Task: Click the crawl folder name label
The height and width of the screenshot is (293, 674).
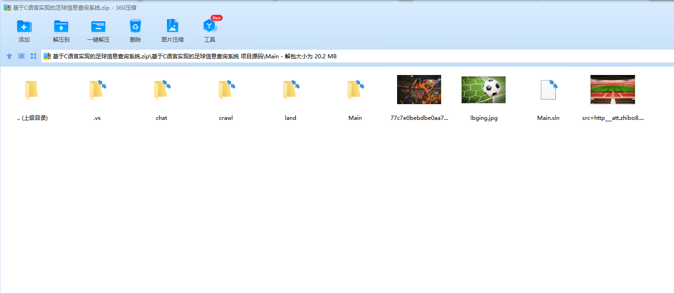Action: pyautogui.click(x=226, y=118)
